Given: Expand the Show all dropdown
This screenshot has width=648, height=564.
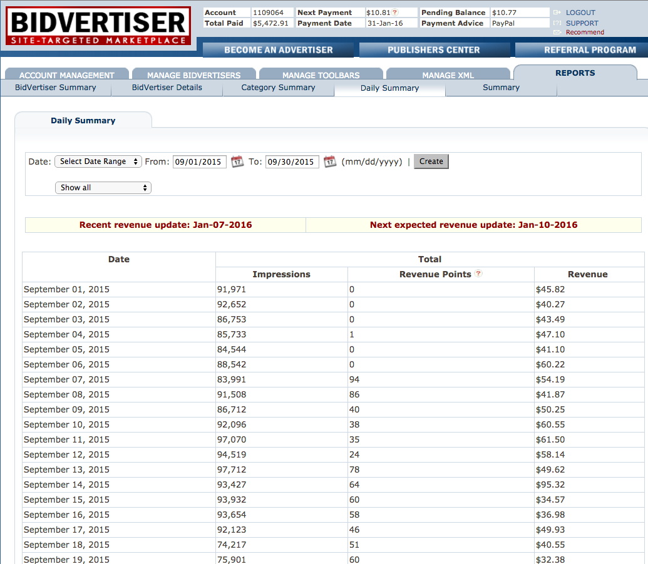Looking at the screenshot, I should (x=103, y=188).
